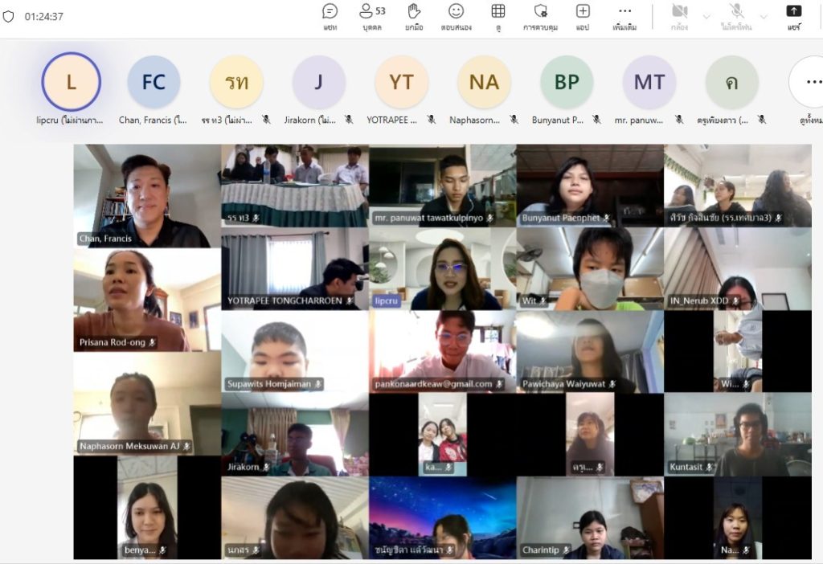
Task: Toggle the microphone mute button
Action: [x=736, y=16]
